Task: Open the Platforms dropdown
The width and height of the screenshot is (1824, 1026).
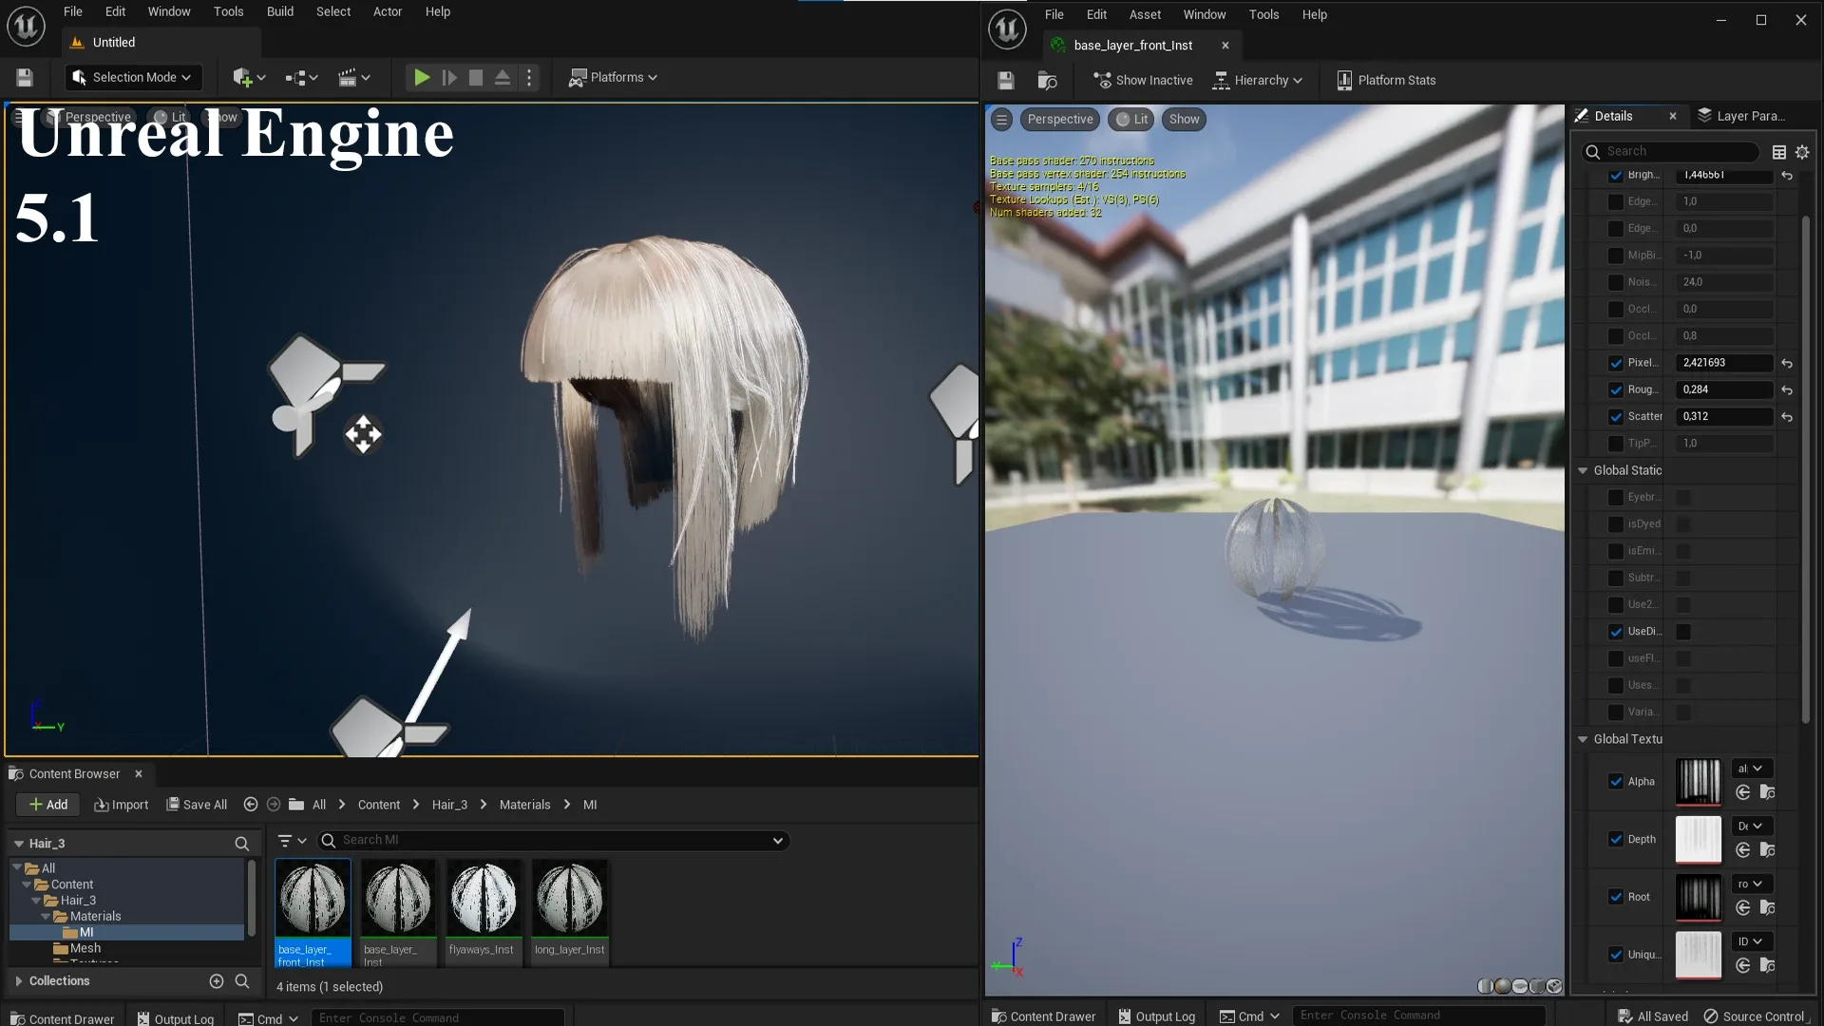Action: pos(613,77)
